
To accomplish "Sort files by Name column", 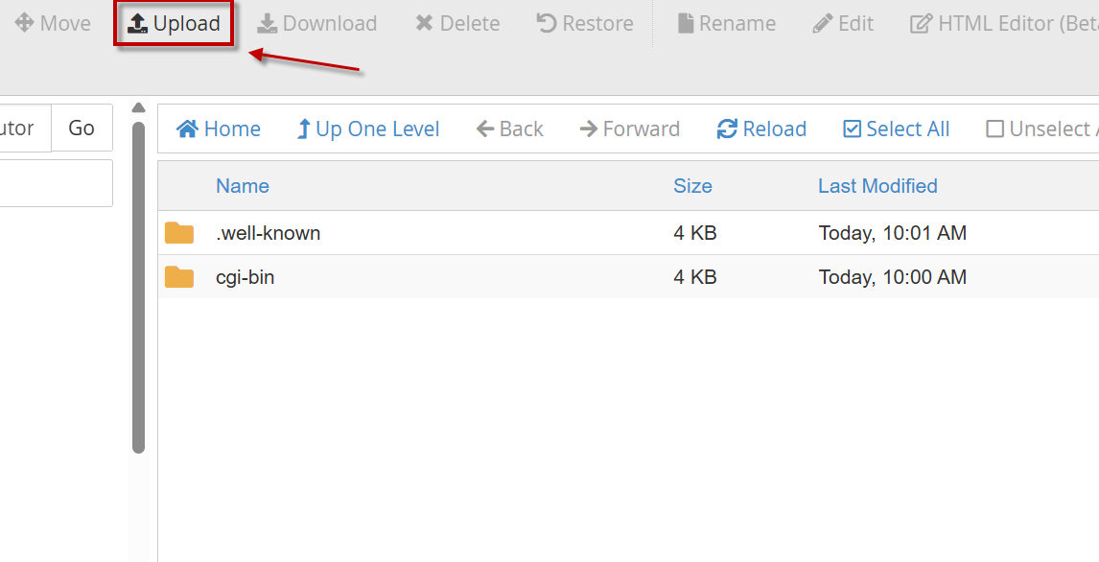I will (x=243, y=186).
